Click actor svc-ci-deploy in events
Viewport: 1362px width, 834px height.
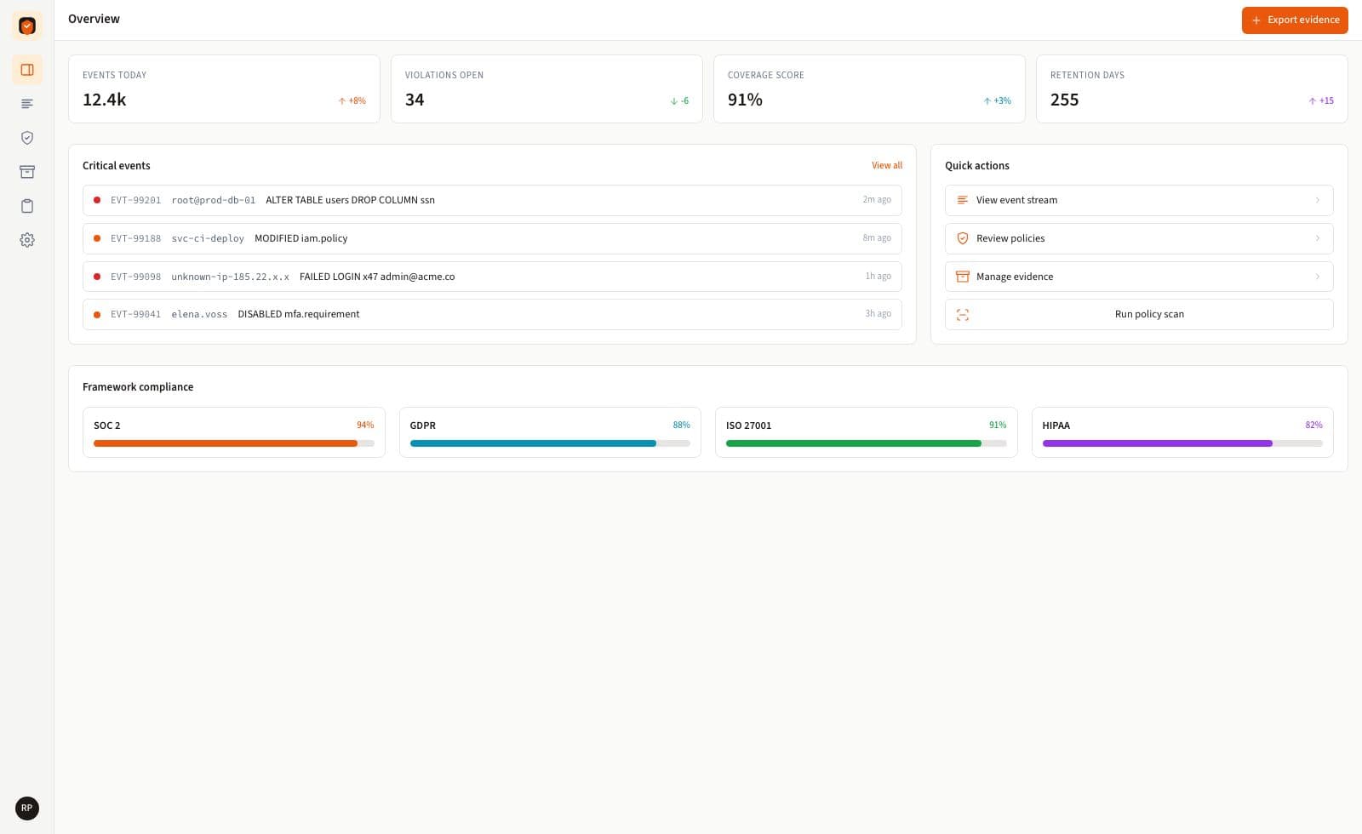208,238
